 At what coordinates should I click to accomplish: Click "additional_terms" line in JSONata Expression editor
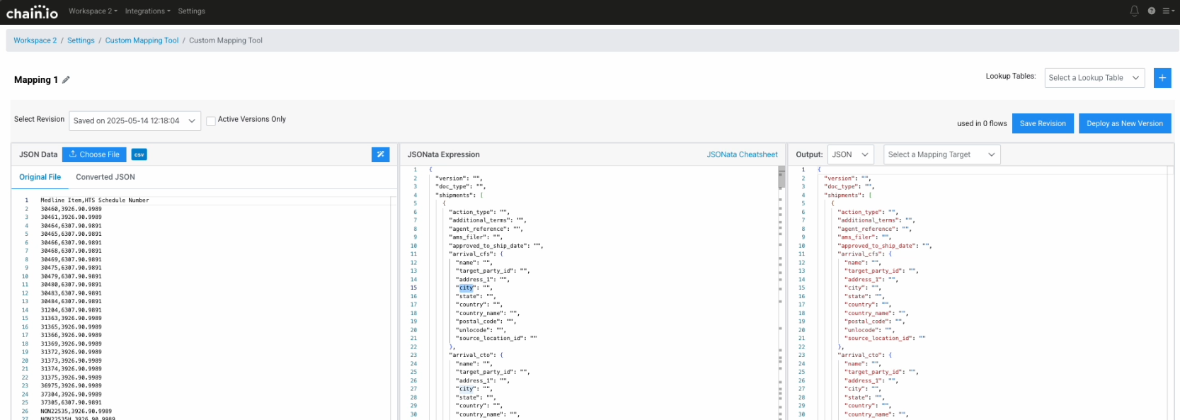pos(488,220)
